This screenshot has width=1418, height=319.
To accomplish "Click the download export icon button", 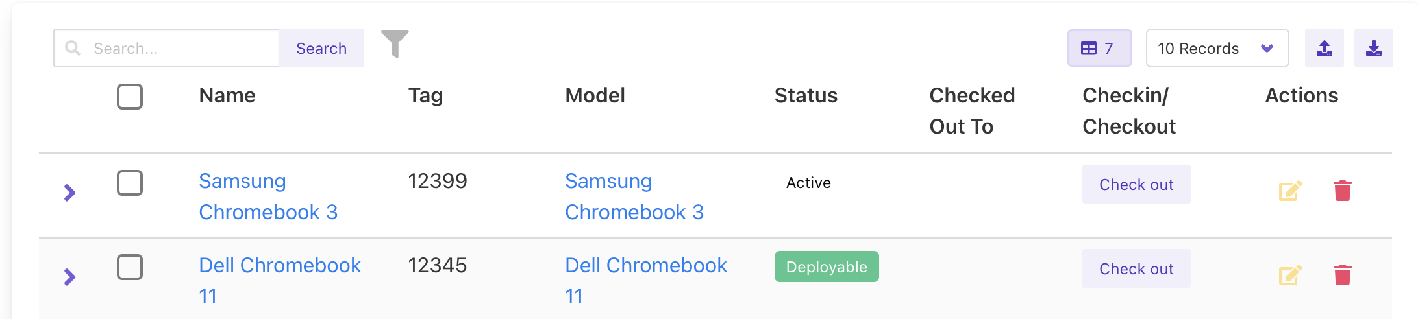I will click(x=1373, y=48).
